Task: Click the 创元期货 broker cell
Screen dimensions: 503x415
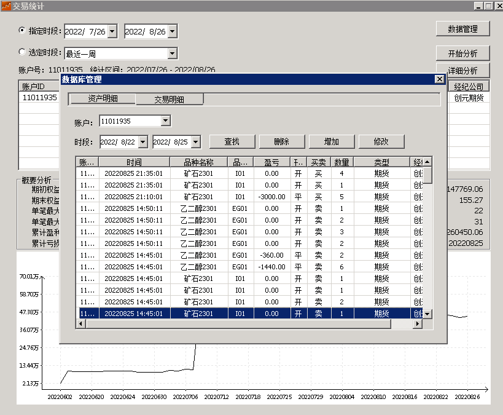Action: point(469,98)
